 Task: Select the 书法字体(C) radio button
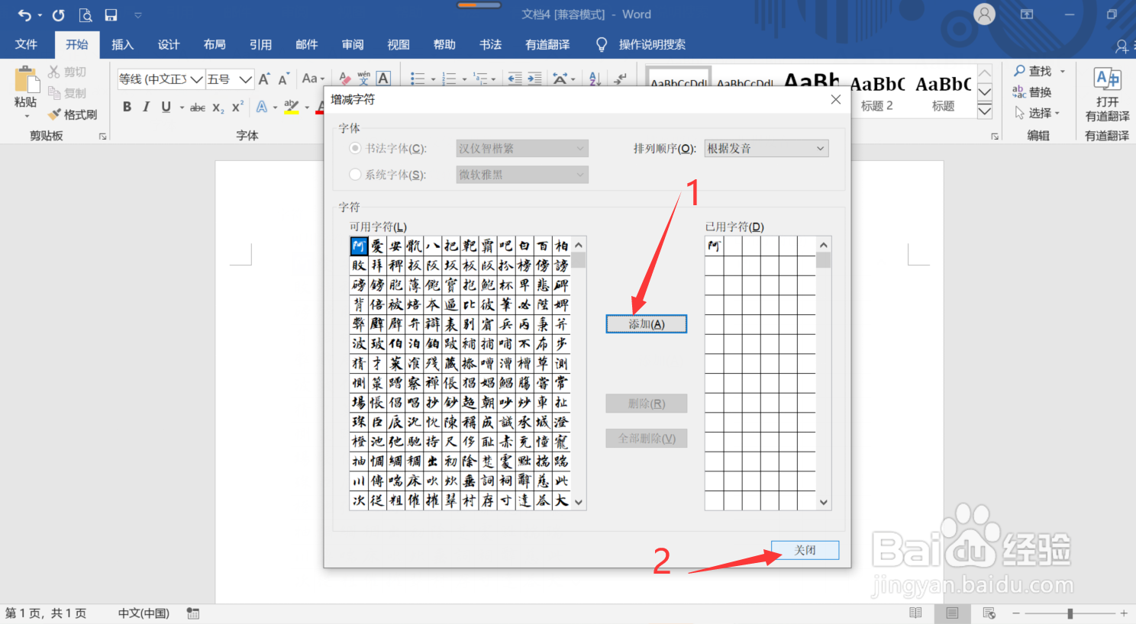(355, 148)
